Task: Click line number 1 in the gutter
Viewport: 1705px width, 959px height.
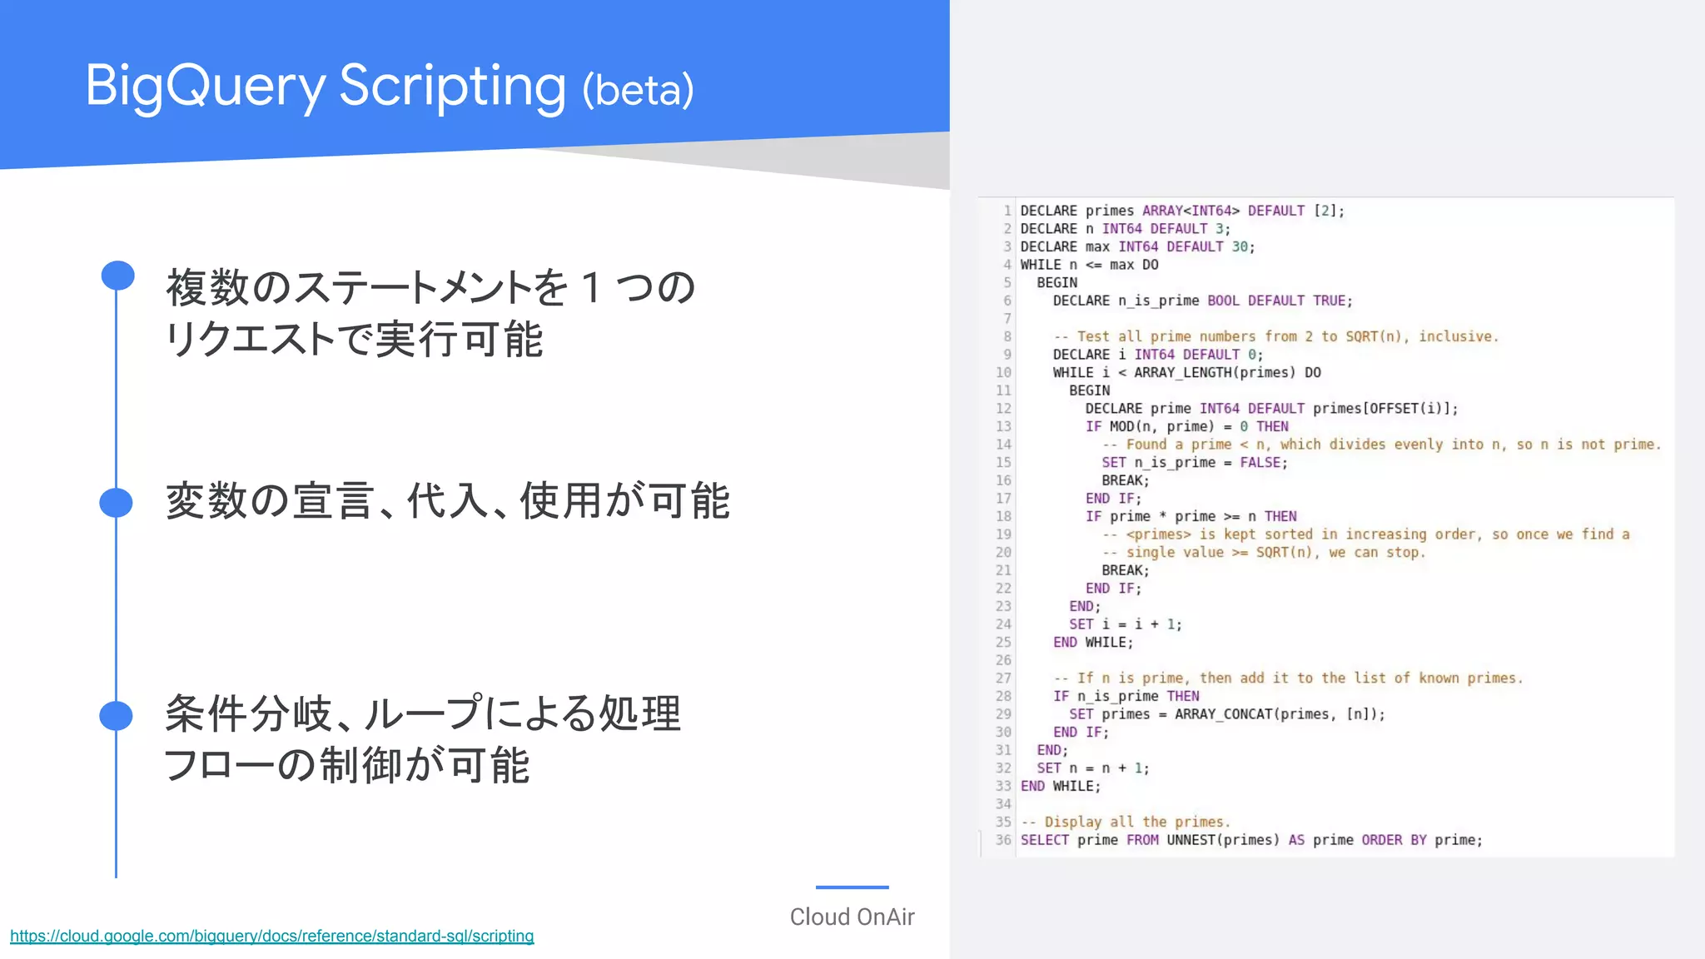Action: click(x=1007, y=211)
